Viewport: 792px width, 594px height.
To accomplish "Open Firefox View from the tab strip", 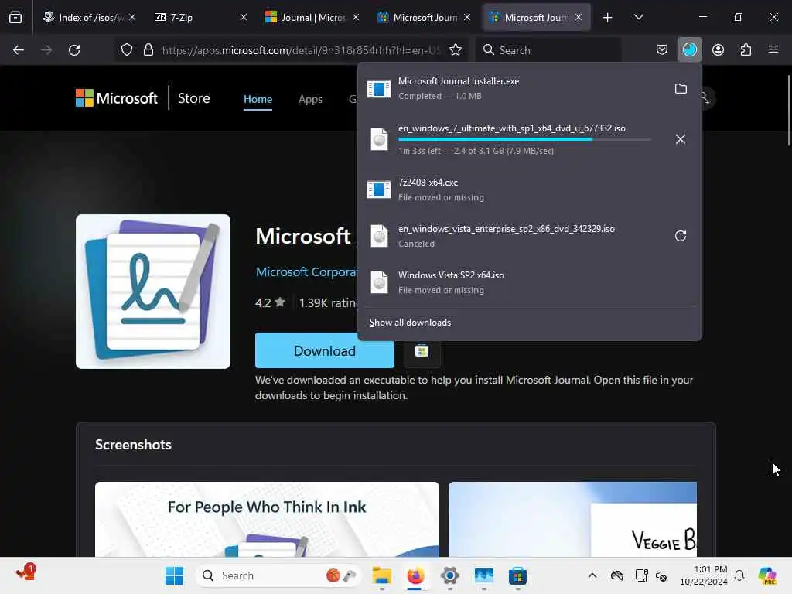I will (x=15, y=18).
